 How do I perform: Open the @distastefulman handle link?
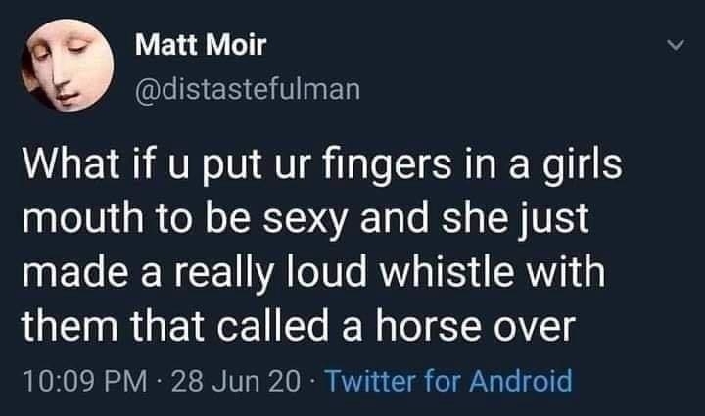248,88
